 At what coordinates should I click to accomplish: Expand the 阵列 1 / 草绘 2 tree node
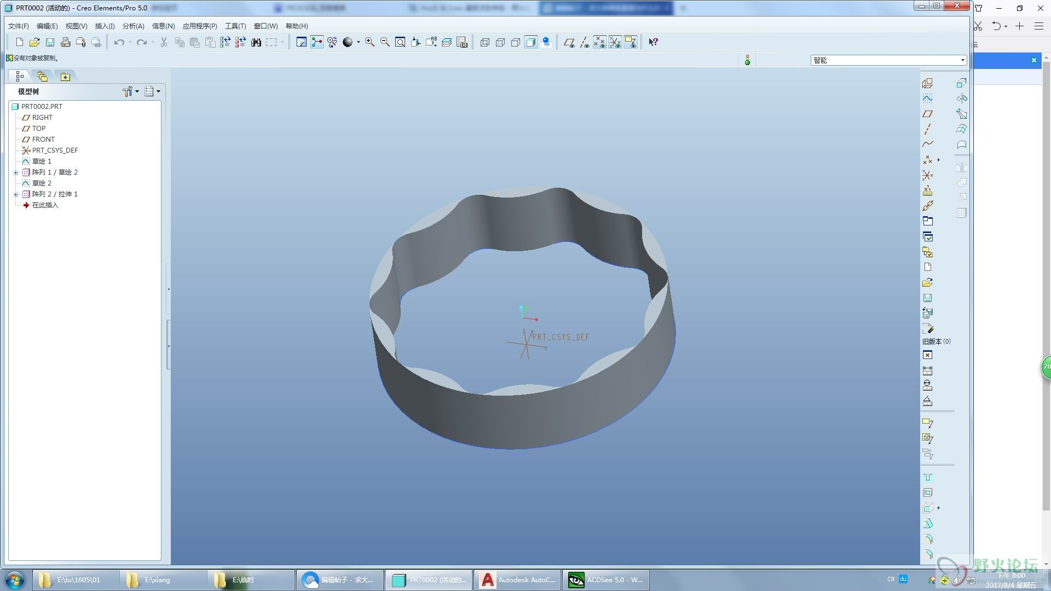click(x=16, y=172)
